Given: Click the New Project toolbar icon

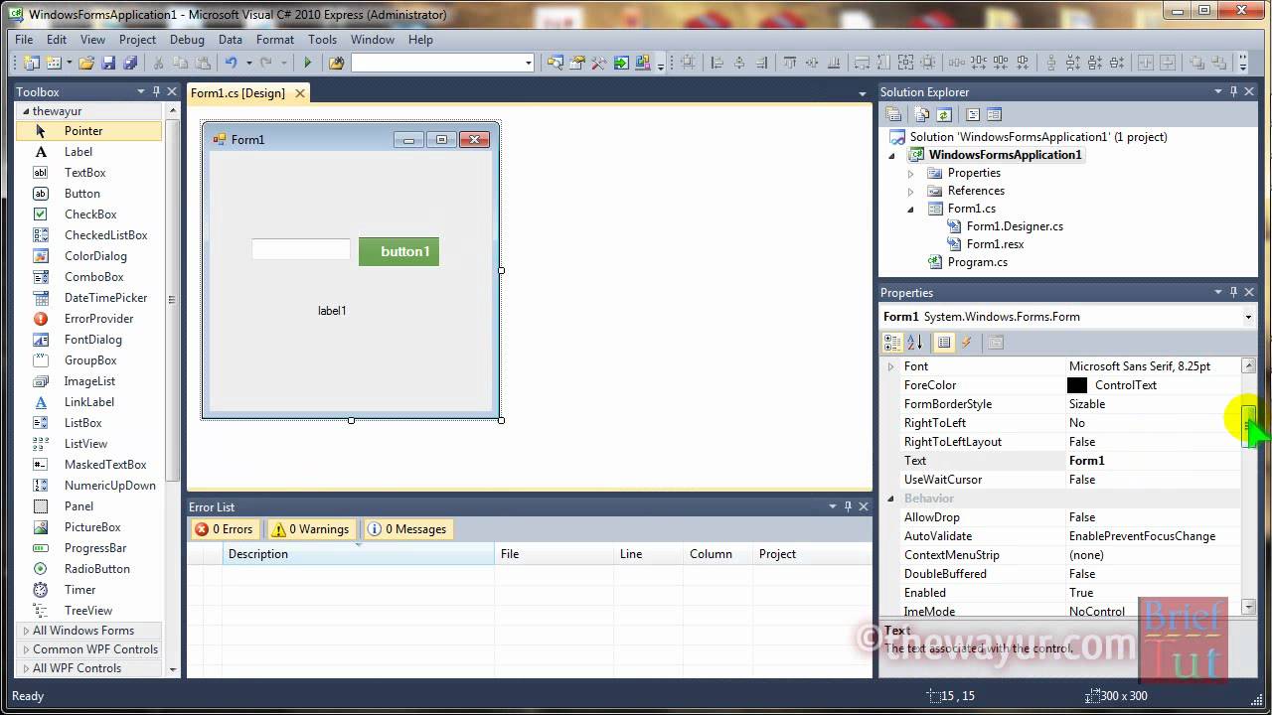Looking at the screenshot, I should (x=31, y=63).
